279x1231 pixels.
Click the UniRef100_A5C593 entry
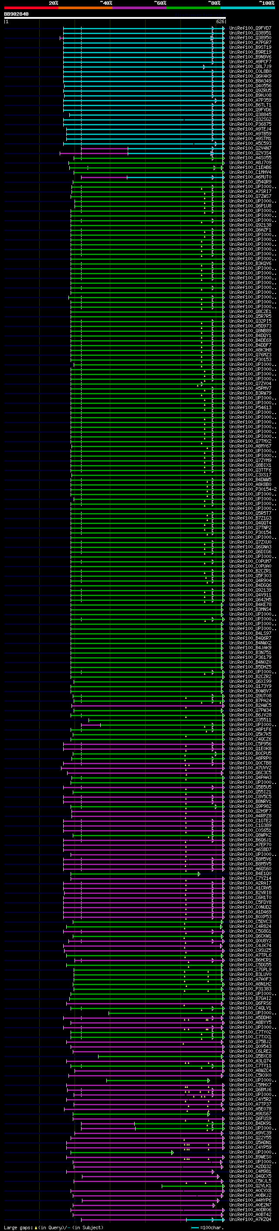pos(250,143)
